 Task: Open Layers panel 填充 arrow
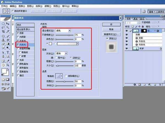pyautogui.click(x=159, y=27)
